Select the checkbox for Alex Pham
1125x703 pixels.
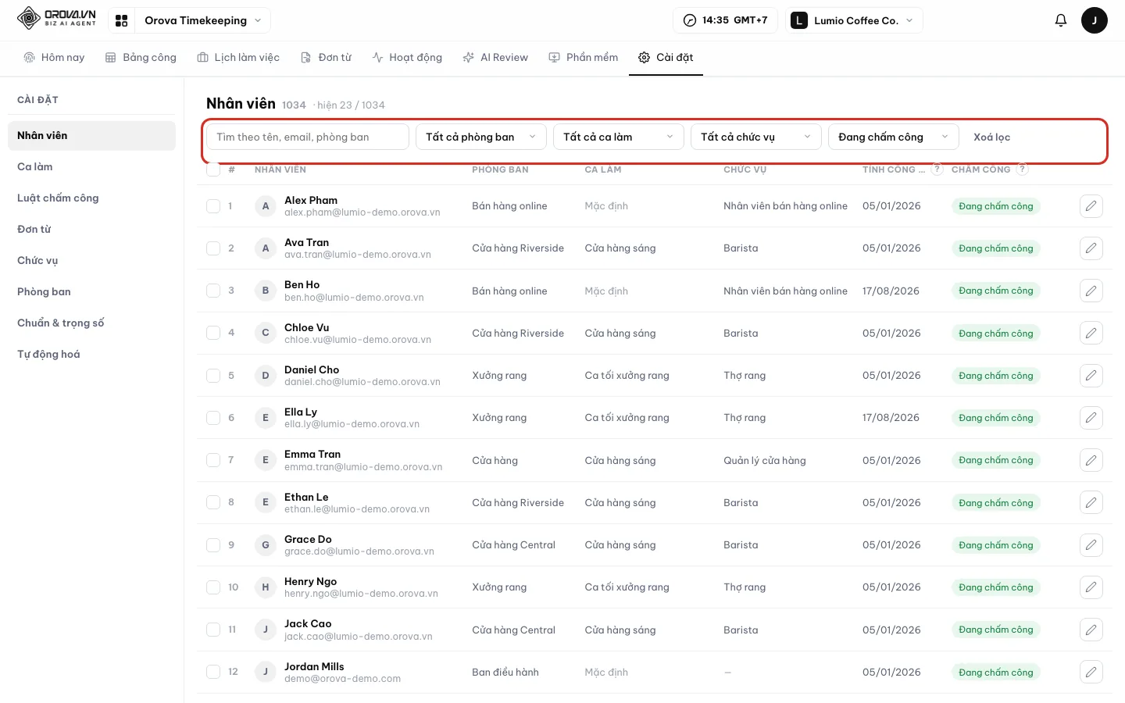[213, 206]
